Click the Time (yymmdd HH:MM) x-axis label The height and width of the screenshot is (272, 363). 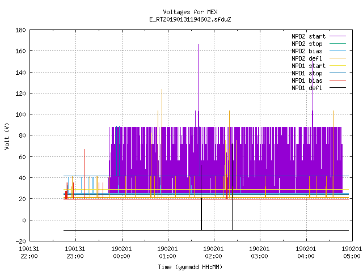click(190, 267)
